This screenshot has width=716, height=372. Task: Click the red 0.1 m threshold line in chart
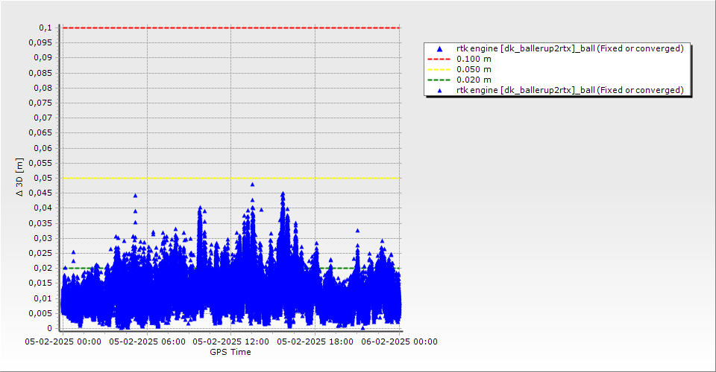(x=231, y=28)
